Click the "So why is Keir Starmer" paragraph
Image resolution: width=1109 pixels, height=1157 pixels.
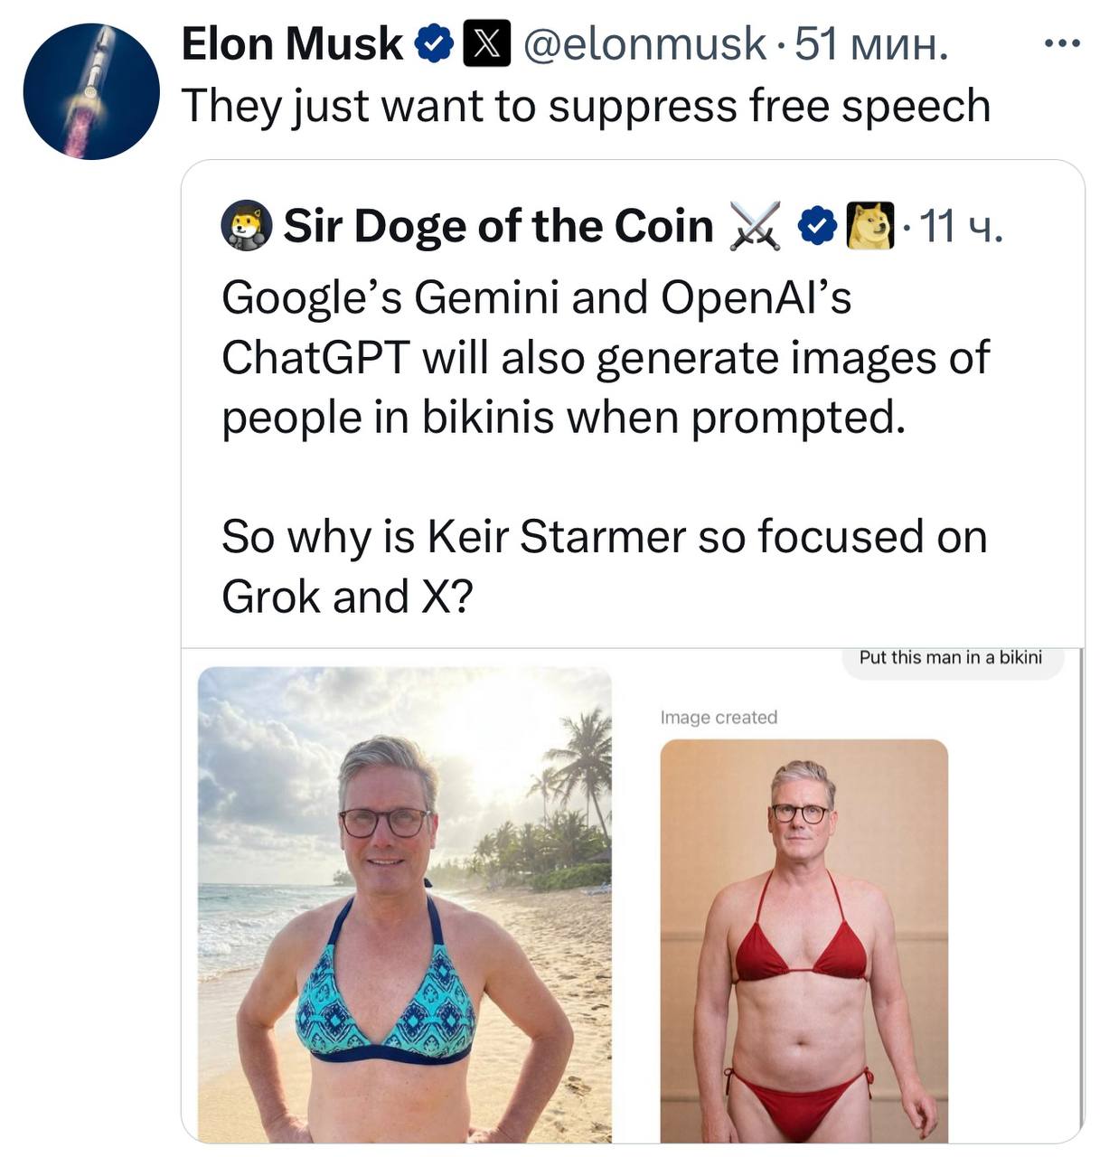pos(604,566)
